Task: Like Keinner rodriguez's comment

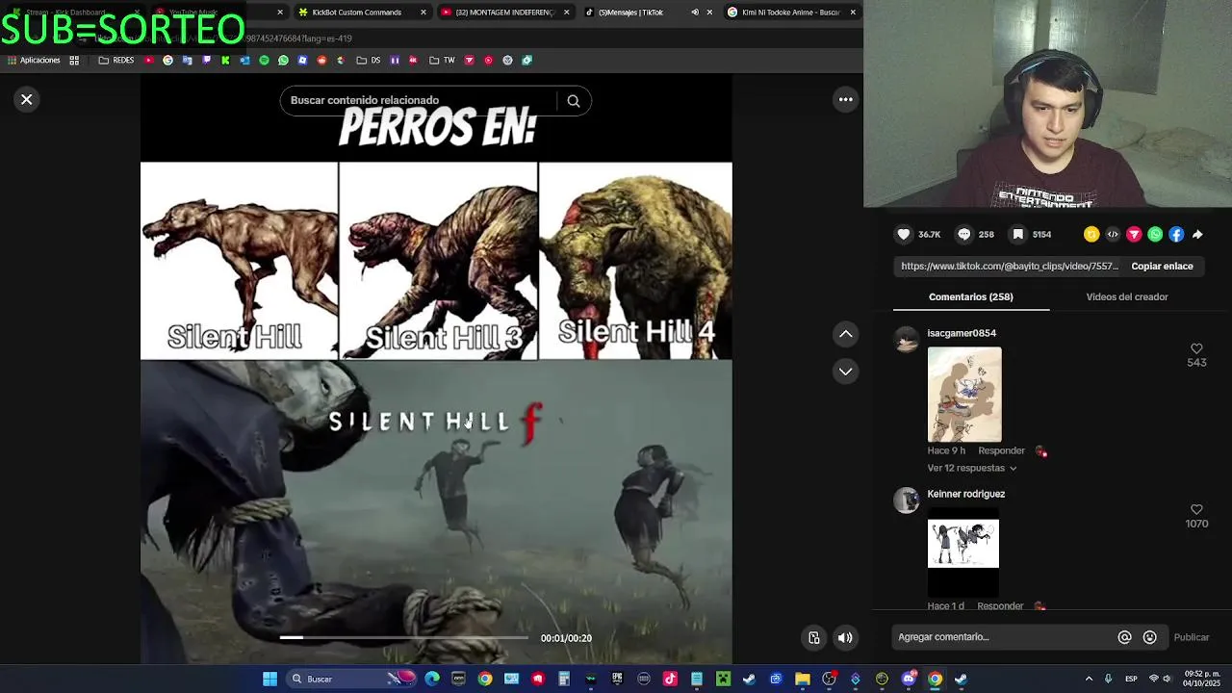Action: [1196, 509]
